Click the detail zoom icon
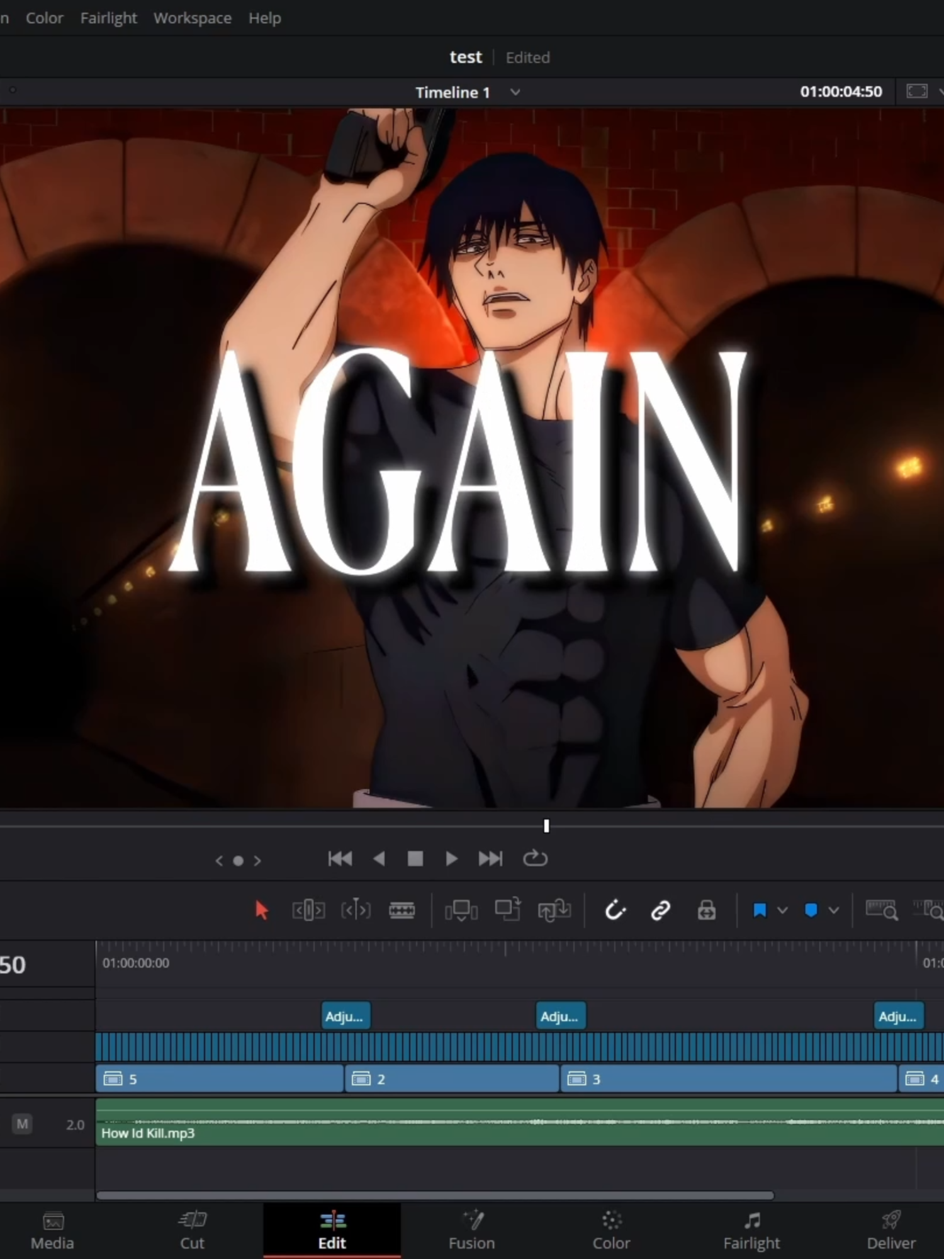This screenshot has height=1259, width=944. coord(929,910)
